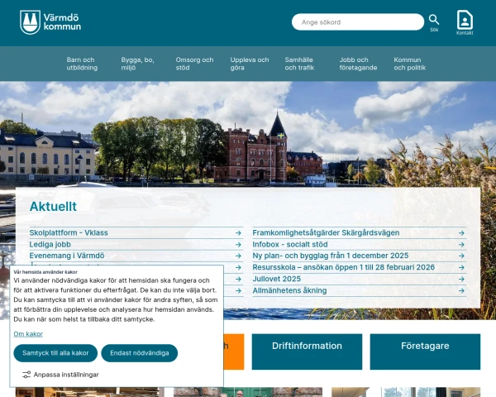The width and height of the screenshot is (496, 397).
Task: Click arrow icon beside Ny plan- och bygglag
Action: tap(461, 256)
